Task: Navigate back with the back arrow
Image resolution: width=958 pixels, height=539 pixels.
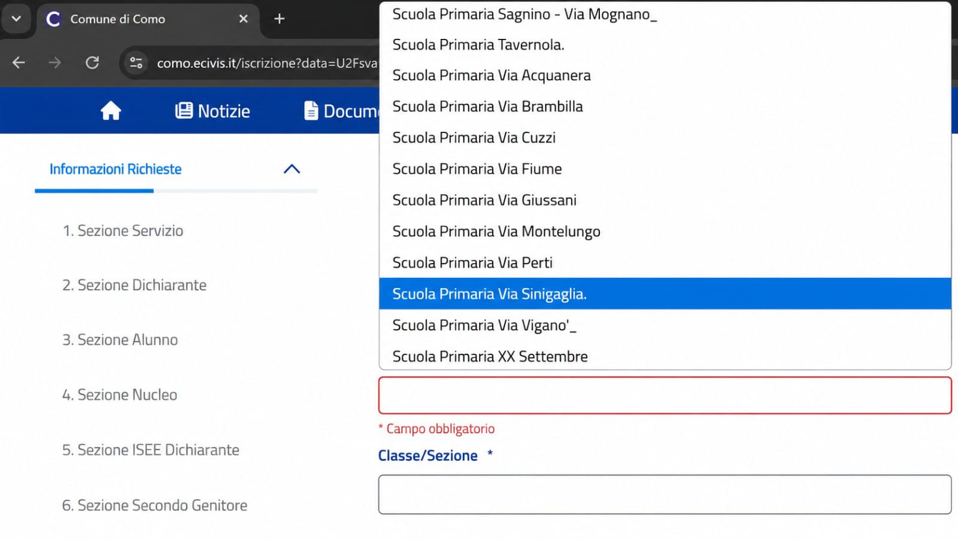Action: 19,62
